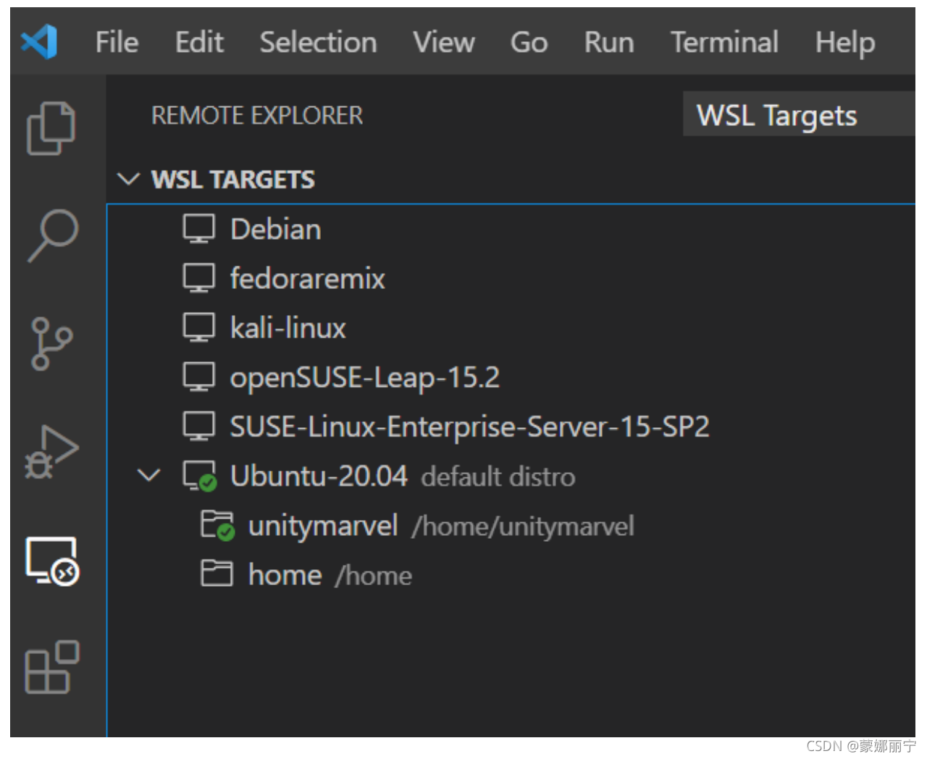The width and height of the screenshot is (927, 759).
Task: Open the Extensions view icon
Action: click(x=51, y=667)
